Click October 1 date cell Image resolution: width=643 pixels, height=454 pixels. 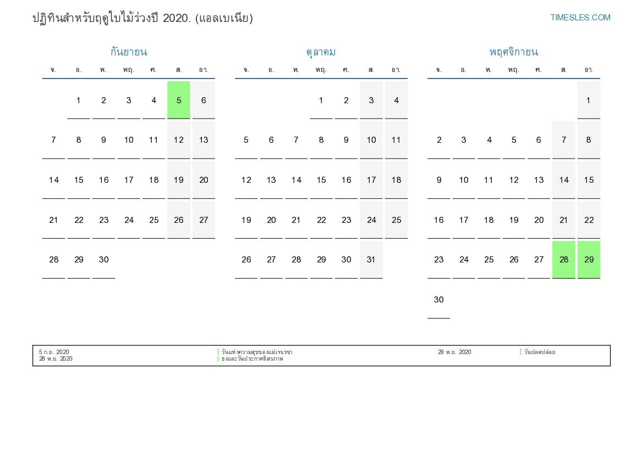click(321, 100)
